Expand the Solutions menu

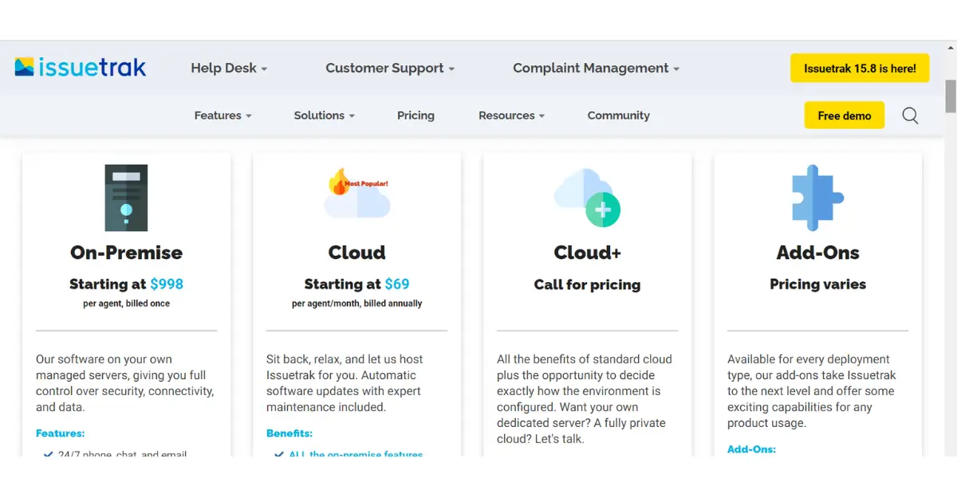pyautogui.click(x=324, y=116)
